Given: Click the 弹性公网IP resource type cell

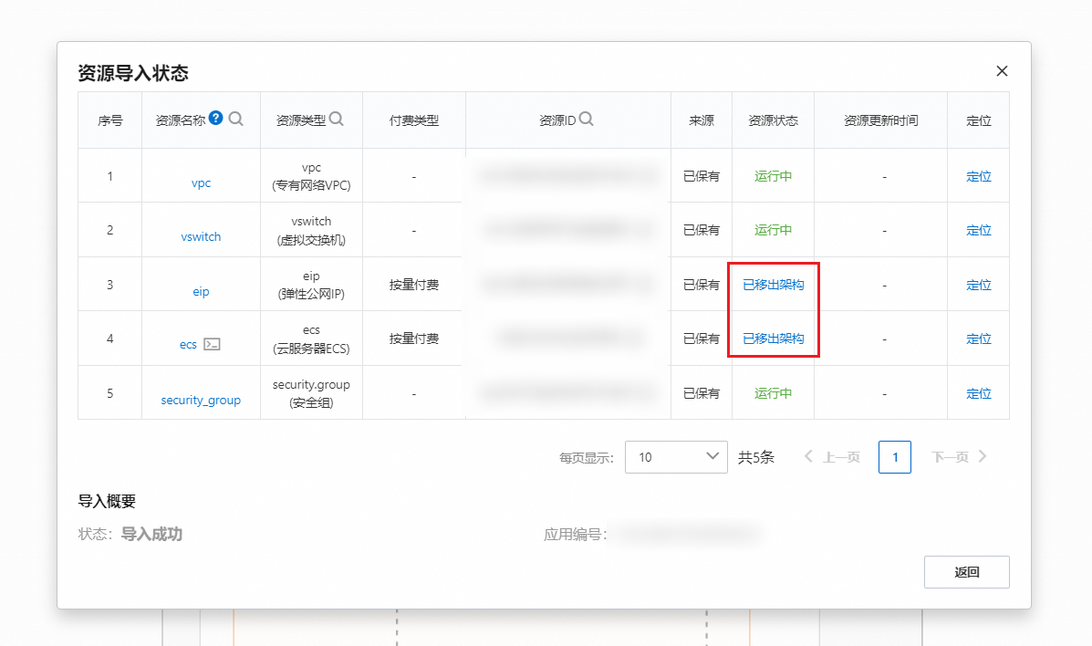Looking at the screenshot, I should point(311,285).
